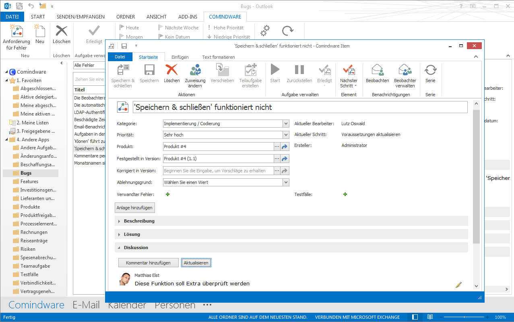Browse Produkt field ellipsis button
Image resolution: width=514 pixels, height=322 pixels.
277,147
